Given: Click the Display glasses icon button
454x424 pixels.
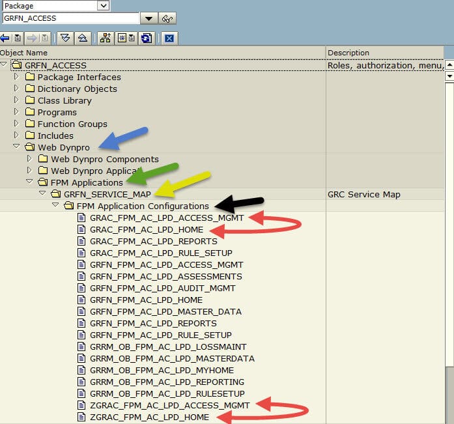Looking at the screenshot, I should pos(168,19).
